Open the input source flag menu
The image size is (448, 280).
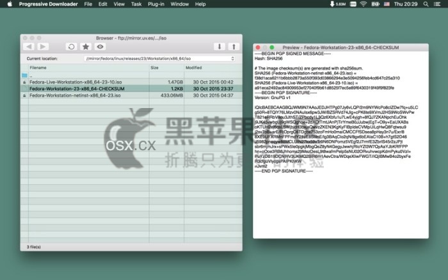click(387, 4)
